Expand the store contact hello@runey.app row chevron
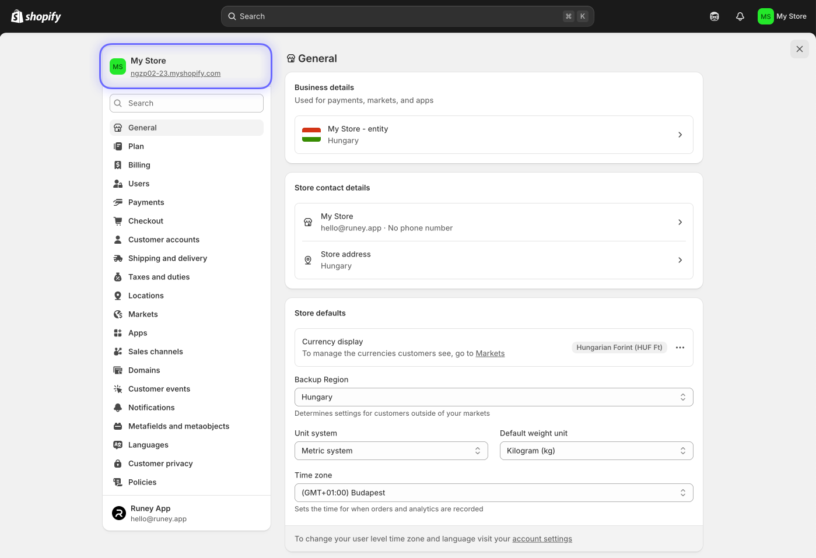Image resolution: width=816 pixels, height=558 pixels. [680, 222]
